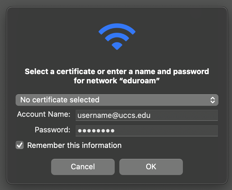Open the No certificate selected dropdown

pyautogui.click(x=117, y=100)
